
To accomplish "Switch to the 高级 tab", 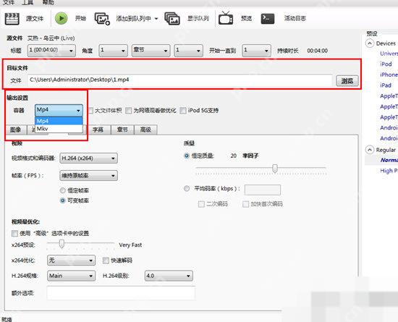I will click(145, 130).
